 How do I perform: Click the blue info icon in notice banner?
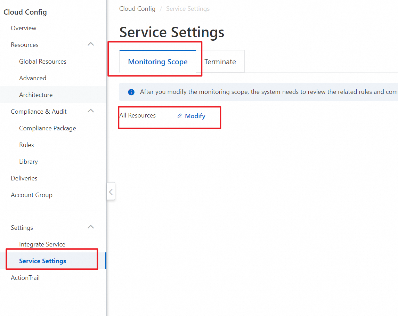click(131, 92)
